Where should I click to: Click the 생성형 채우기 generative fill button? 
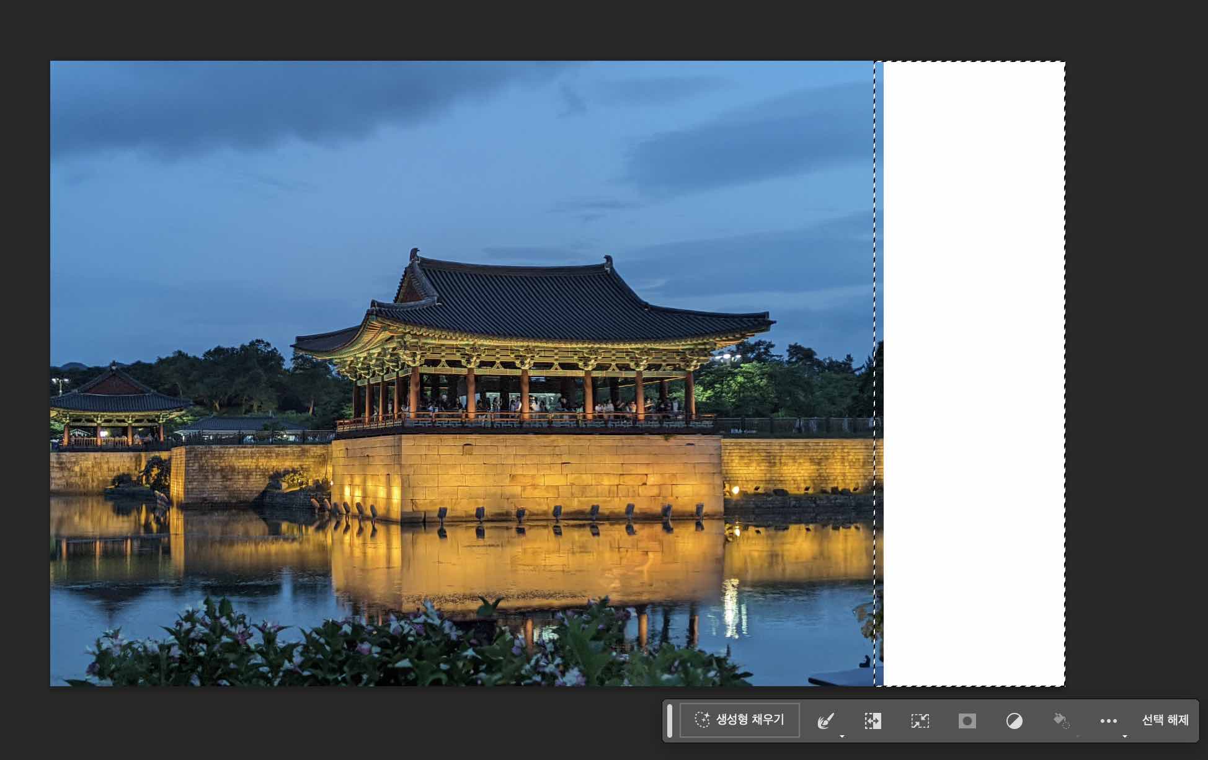[739, 720]
